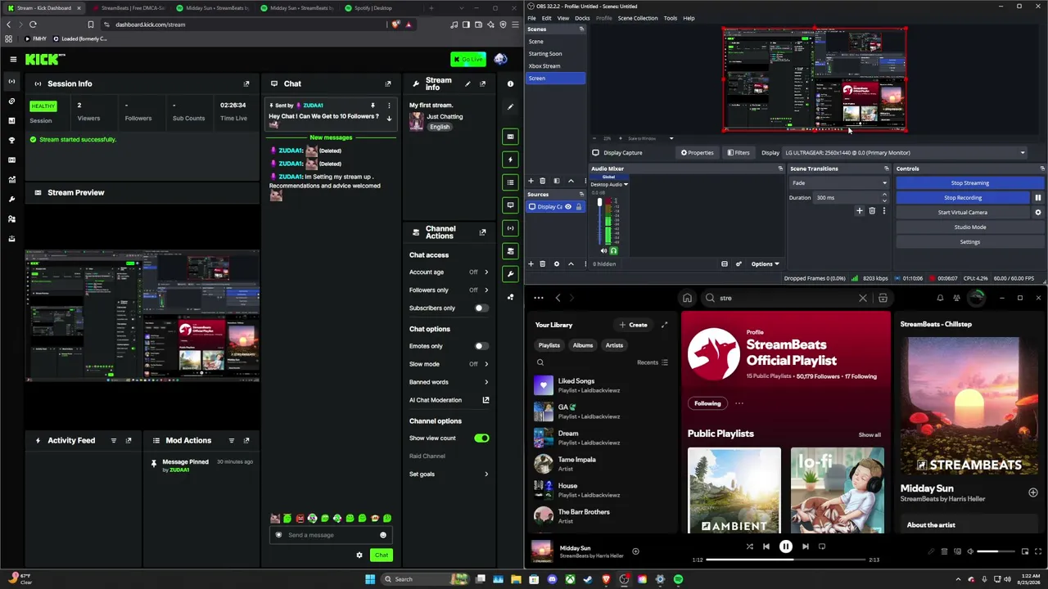Open OBS Display monitor dropdown
1048x589 pixels.
[x=905, y=153]
